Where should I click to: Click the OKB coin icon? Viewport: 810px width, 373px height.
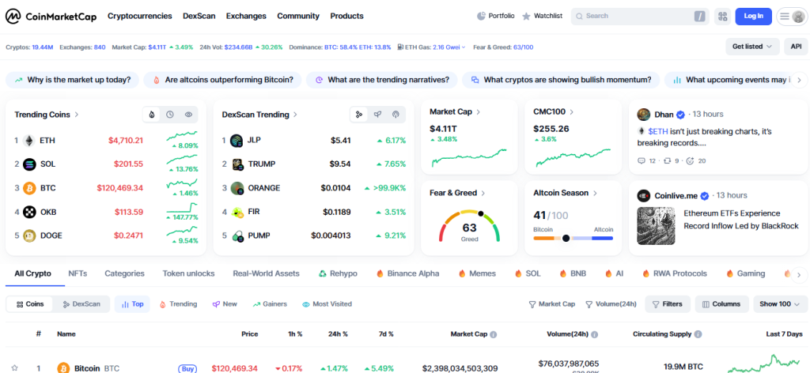[x=29, y=212]
